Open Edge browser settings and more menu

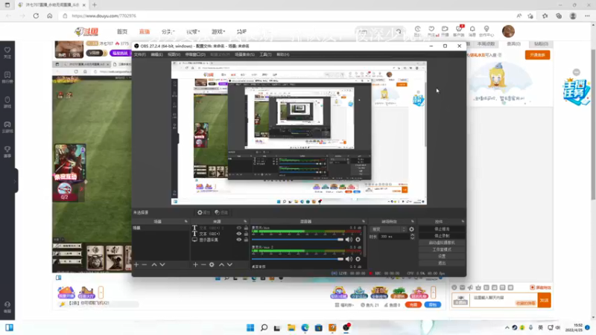click(x=587, y=16)
